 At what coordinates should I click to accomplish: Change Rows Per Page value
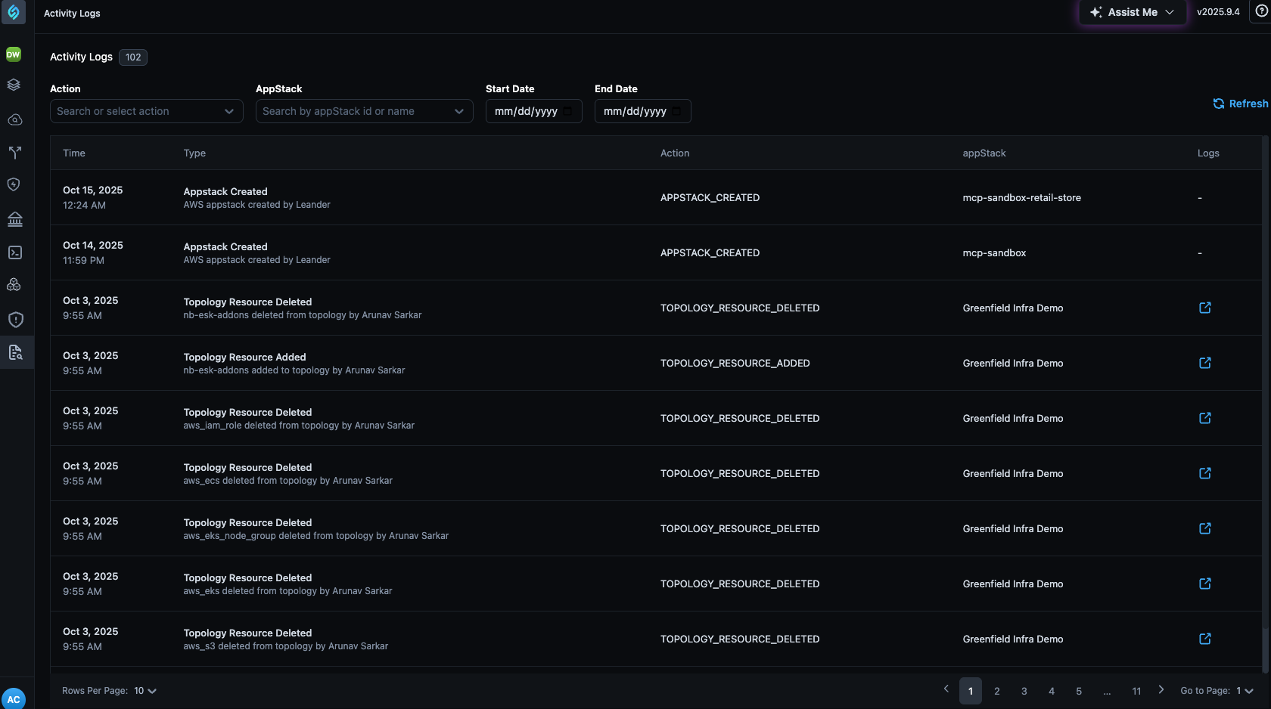(144, 690)
